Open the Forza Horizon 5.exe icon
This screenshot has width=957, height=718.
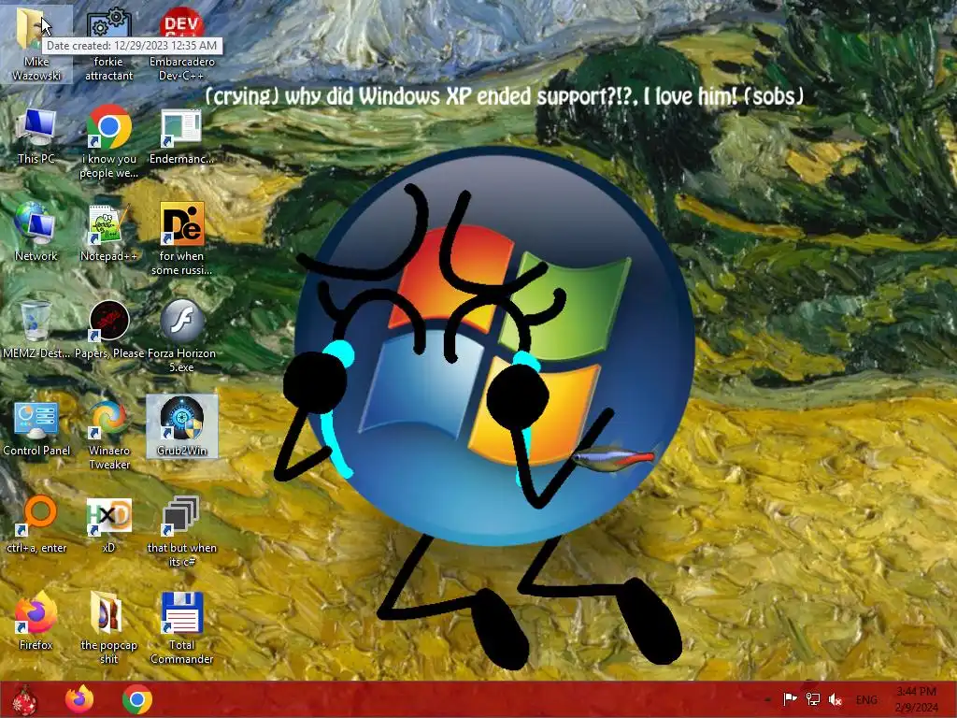(182, 336)
